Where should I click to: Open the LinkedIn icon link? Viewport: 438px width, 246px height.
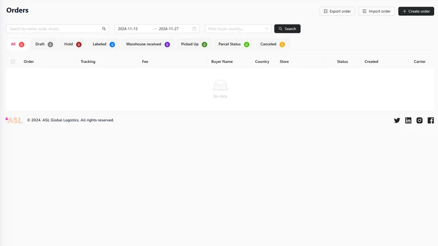coord(408,120)
